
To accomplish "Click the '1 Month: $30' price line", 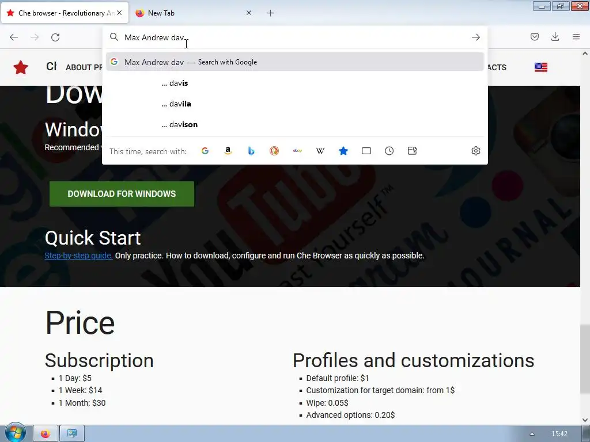I will [82, 403].
